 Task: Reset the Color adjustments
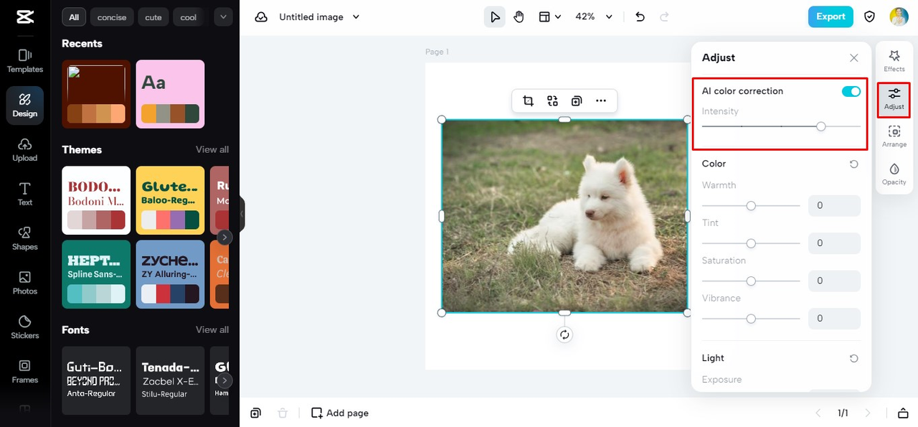click(853, 164)
